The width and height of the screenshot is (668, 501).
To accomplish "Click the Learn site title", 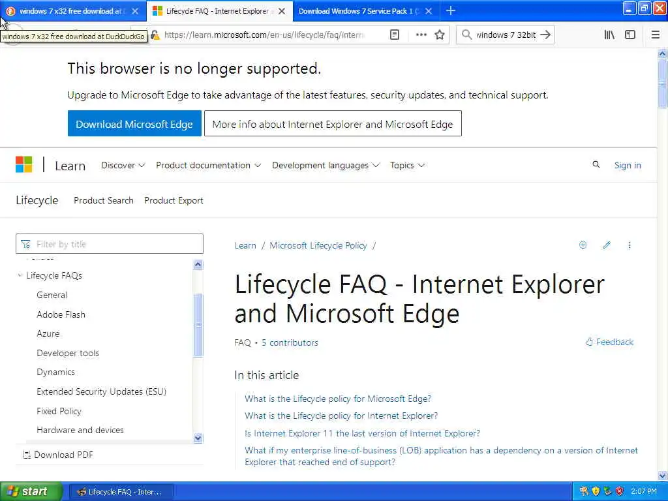I will (x=70, y=166).
